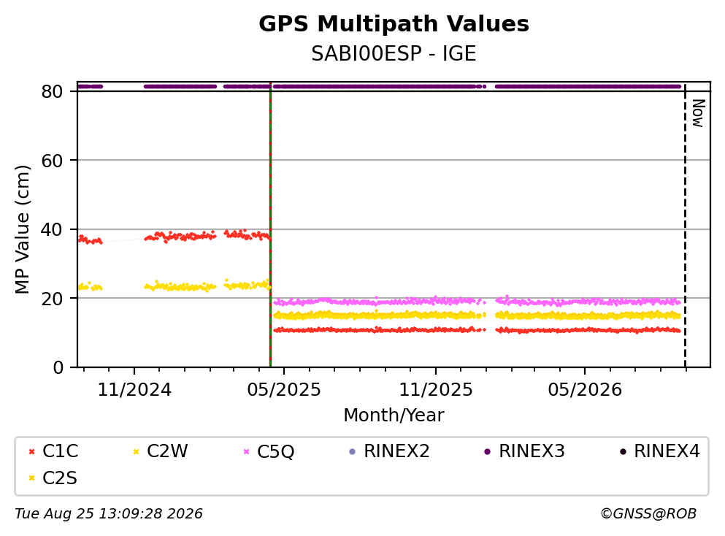
Task: Click the green-red vertical change line
Action: pyautogui.click(x=270, y=226)
